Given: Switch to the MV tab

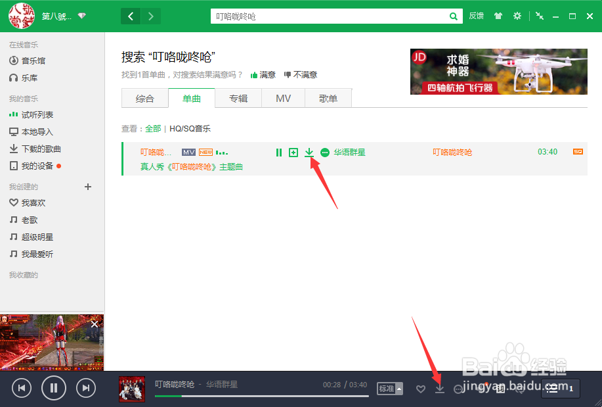Looking at the screenshot, I should point(284,99).
